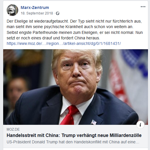Open the 18. September 2018 timestamp

[37, 13]
